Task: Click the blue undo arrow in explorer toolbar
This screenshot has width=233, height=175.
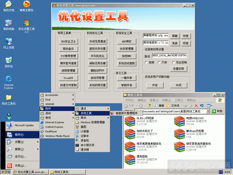Action: [202, 106]
